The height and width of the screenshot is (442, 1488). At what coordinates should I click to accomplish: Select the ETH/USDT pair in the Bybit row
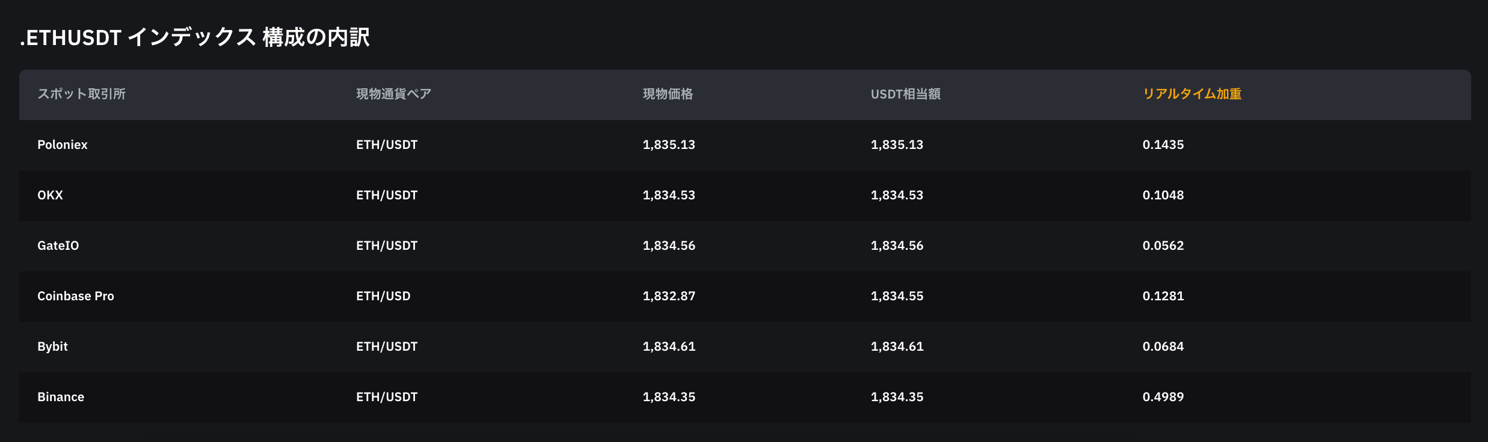click(x=387, y=347)
